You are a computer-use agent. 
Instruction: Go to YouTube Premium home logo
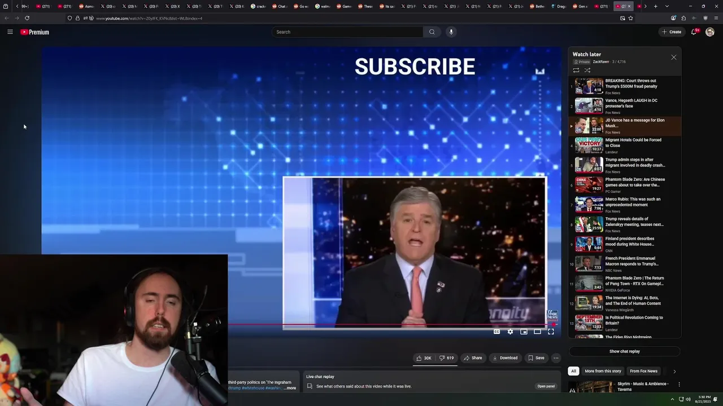(35, 32)
